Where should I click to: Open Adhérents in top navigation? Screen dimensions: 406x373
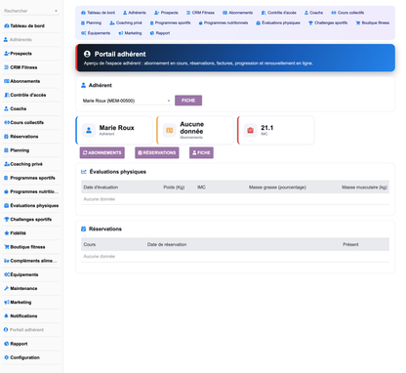click(x=135, y=13)
